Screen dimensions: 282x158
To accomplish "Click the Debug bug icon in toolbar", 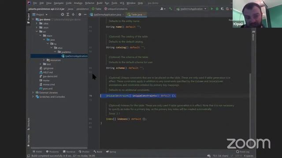I will (217, 9).
